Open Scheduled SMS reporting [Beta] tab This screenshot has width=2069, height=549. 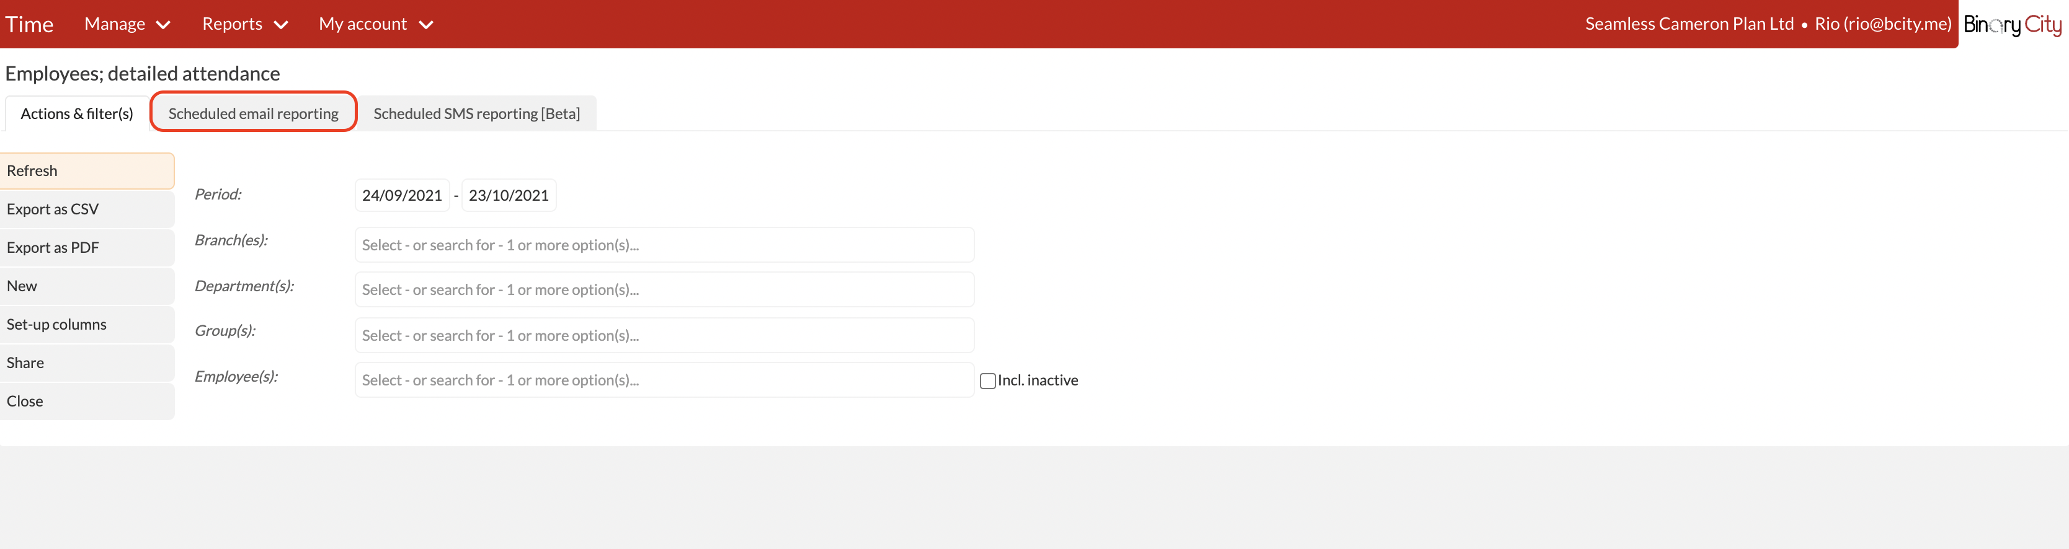(476, 113)
